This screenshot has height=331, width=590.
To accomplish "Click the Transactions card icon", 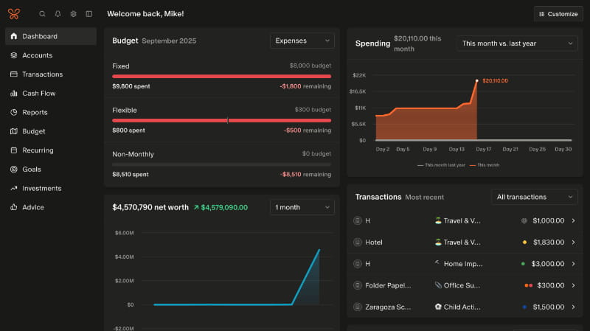I will (14, 74).
